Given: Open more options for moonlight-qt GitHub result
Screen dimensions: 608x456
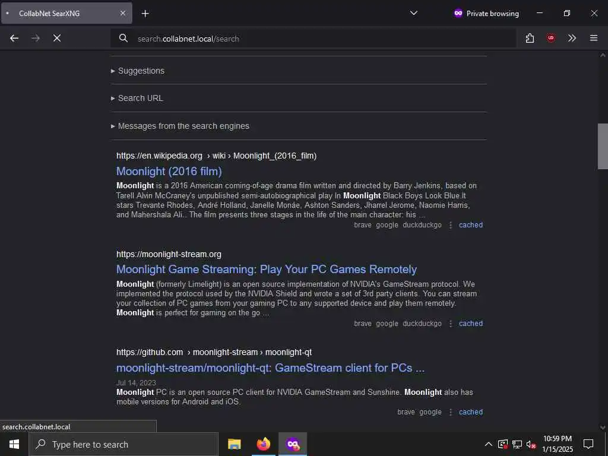Looking at the screenshot, I should point(450,412).
